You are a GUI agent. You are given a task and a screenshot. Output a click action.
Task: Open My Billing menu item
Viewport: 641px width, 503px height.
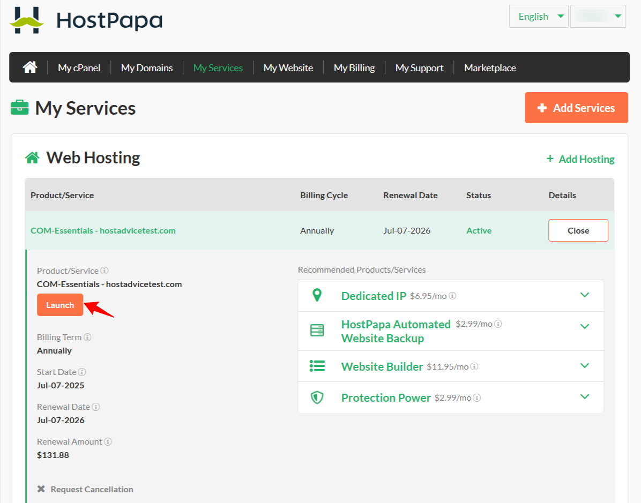[354, 68]
